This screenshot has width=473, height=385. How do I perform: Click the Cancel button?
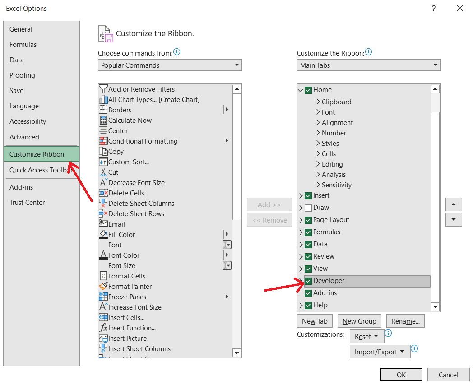[448, 375]
